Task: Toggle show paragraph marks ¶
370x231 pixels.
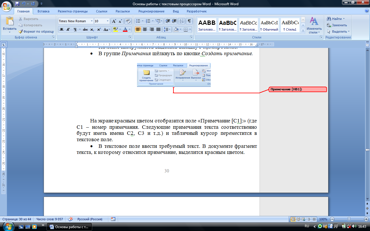Action: tap(189, 21)
